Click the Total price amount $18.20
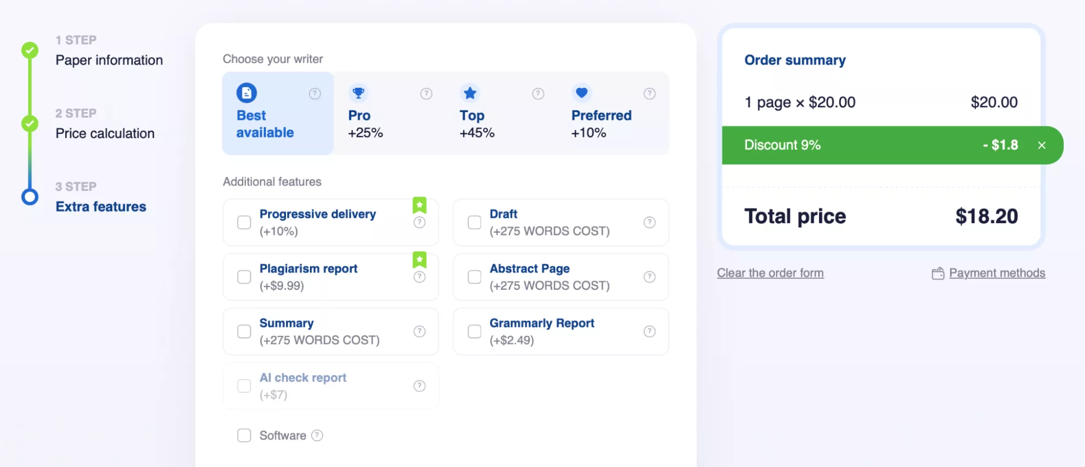 point(987,216)
